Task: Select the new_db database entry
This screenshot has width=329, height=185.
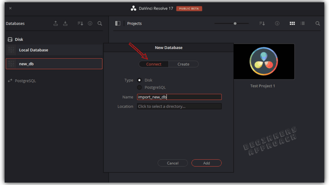Action: 54,64
